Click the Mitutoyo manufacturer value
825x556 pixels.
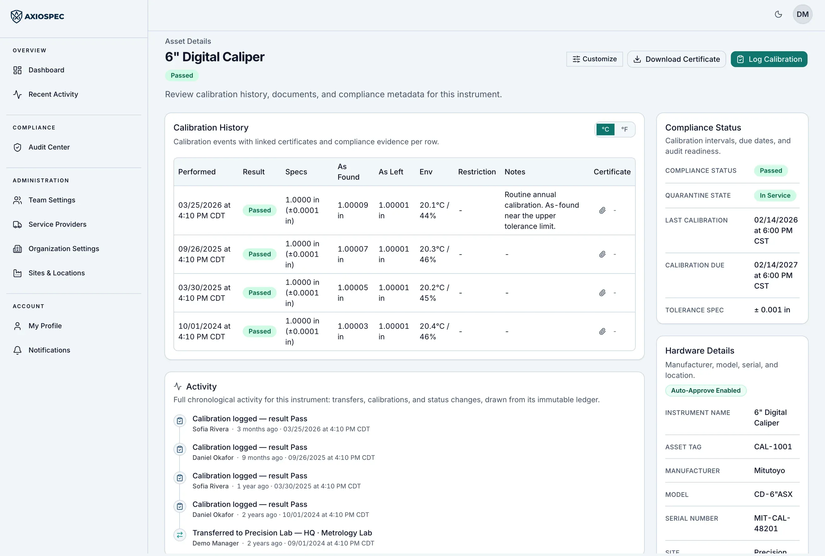[769, 470]
